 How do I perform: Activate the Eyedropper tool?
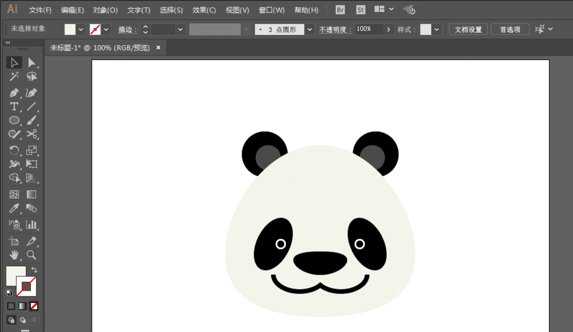(x=14, y=209)
